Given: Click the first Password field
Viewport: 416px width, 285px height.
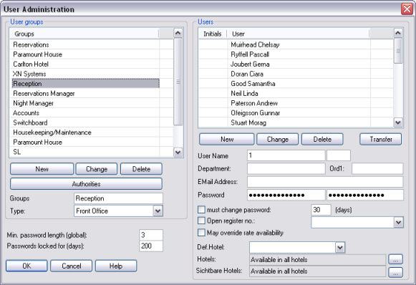Looking at the screenshot, I should click(286, 195).
